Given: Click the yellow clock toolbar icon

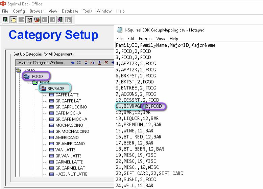Looking at the screenshot, I should pos(14,20).
